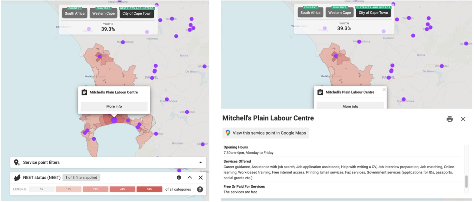
Task: Click the print icon in details panel
Action: (449, 119)
